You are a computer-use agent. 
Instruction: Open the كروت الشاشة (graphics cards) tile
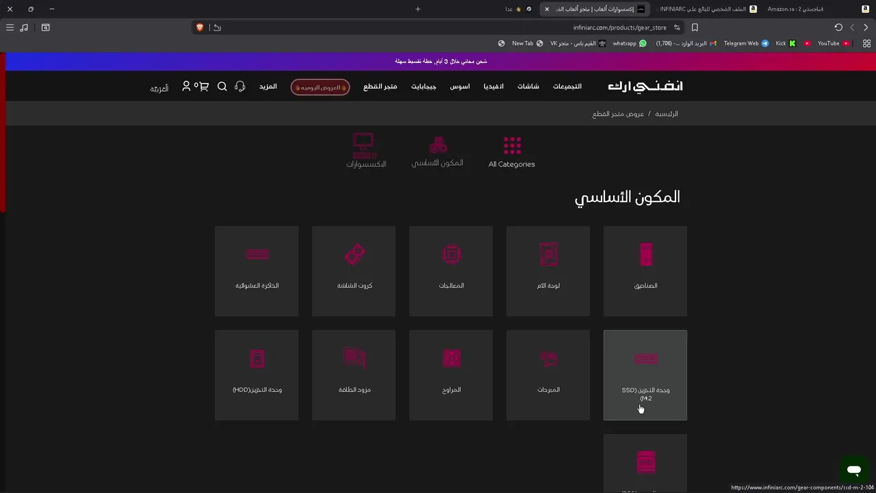coord(354,271)
